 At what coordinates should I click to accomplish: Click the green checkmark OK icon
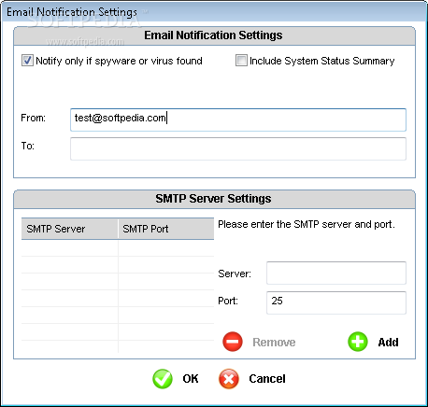click(163, 379)
